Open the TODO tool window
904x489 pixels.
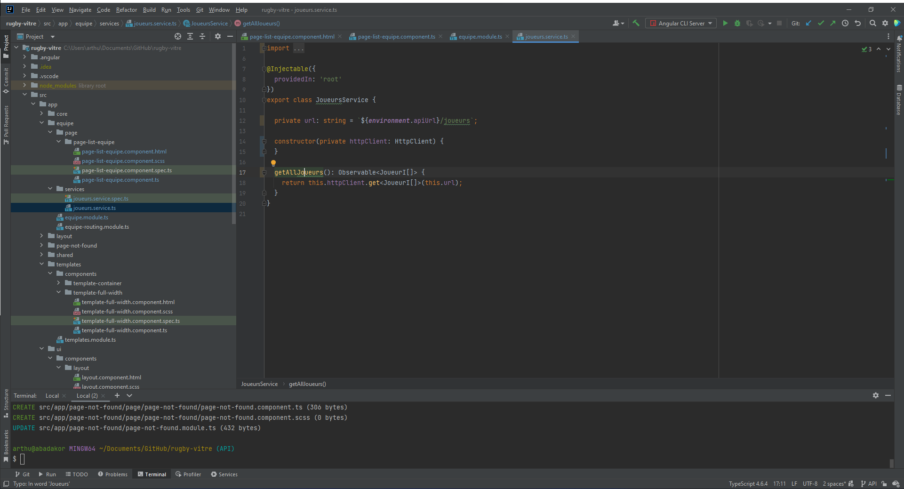(x=77, y=474)
